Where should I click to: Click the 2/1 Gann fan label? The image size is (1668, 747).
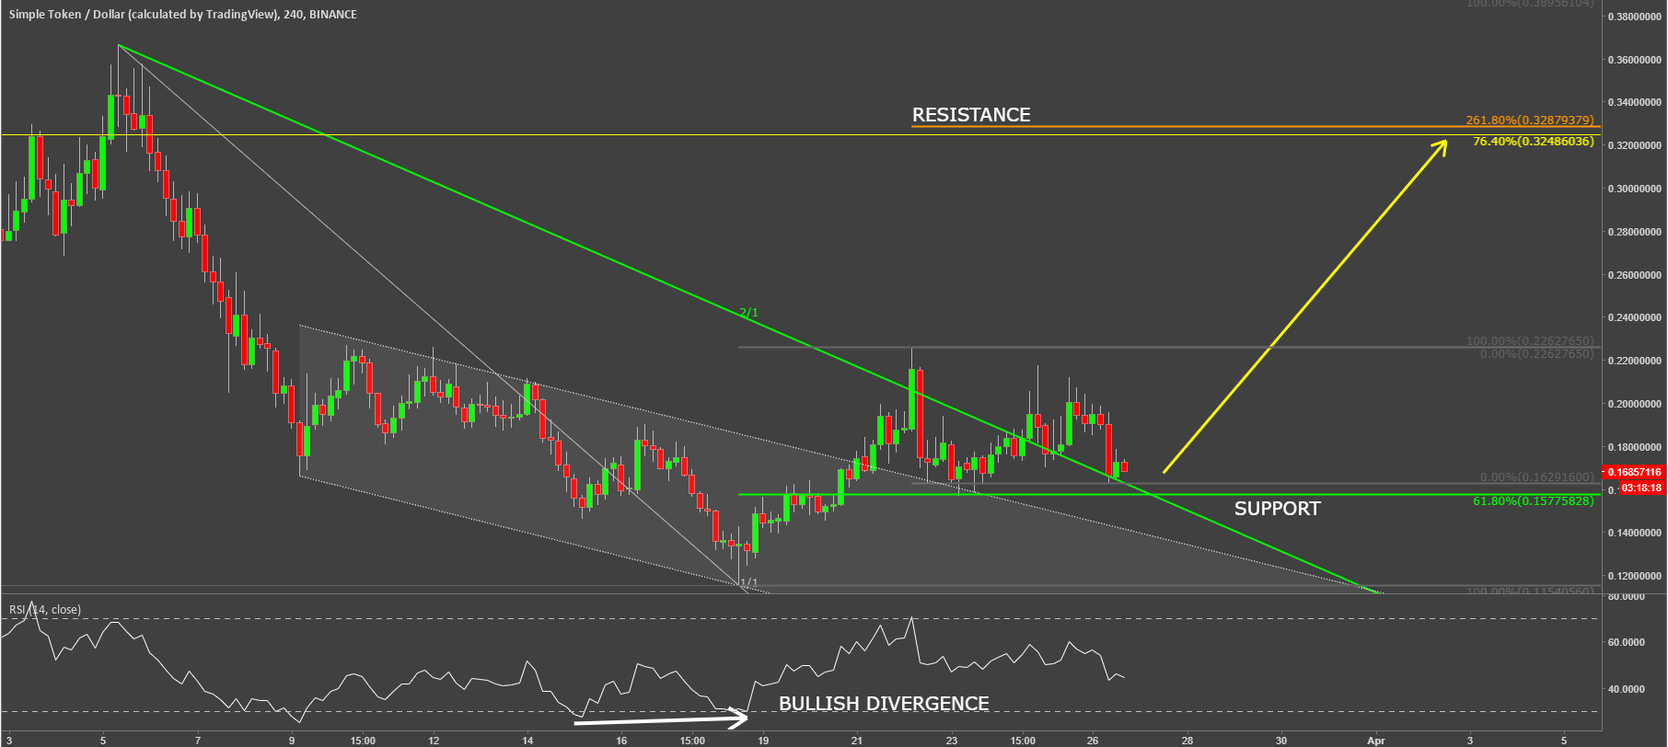coord(749,313)
